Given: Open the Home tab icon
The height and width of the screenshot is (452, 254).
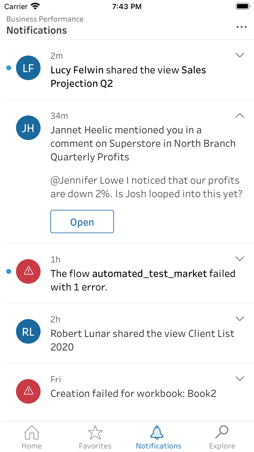Looking at the screenshot, I should [32, 433].
